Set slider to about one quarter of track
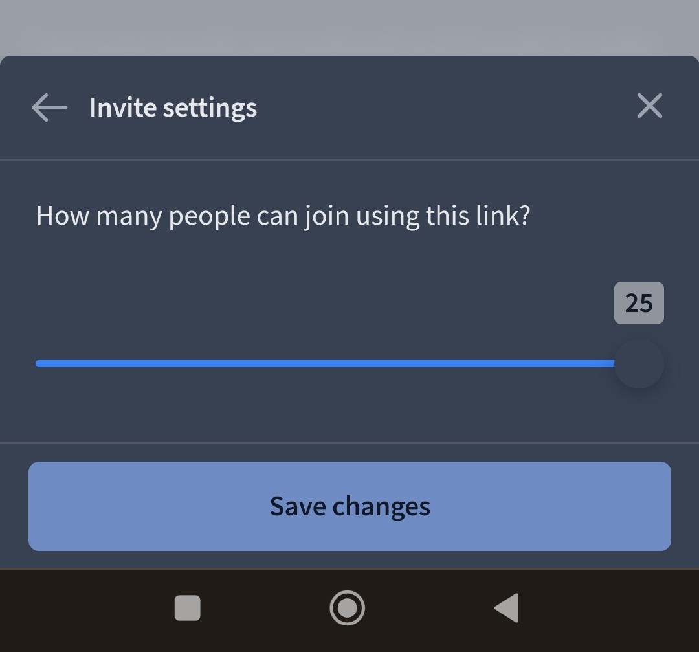 click(x=181, y=364)
